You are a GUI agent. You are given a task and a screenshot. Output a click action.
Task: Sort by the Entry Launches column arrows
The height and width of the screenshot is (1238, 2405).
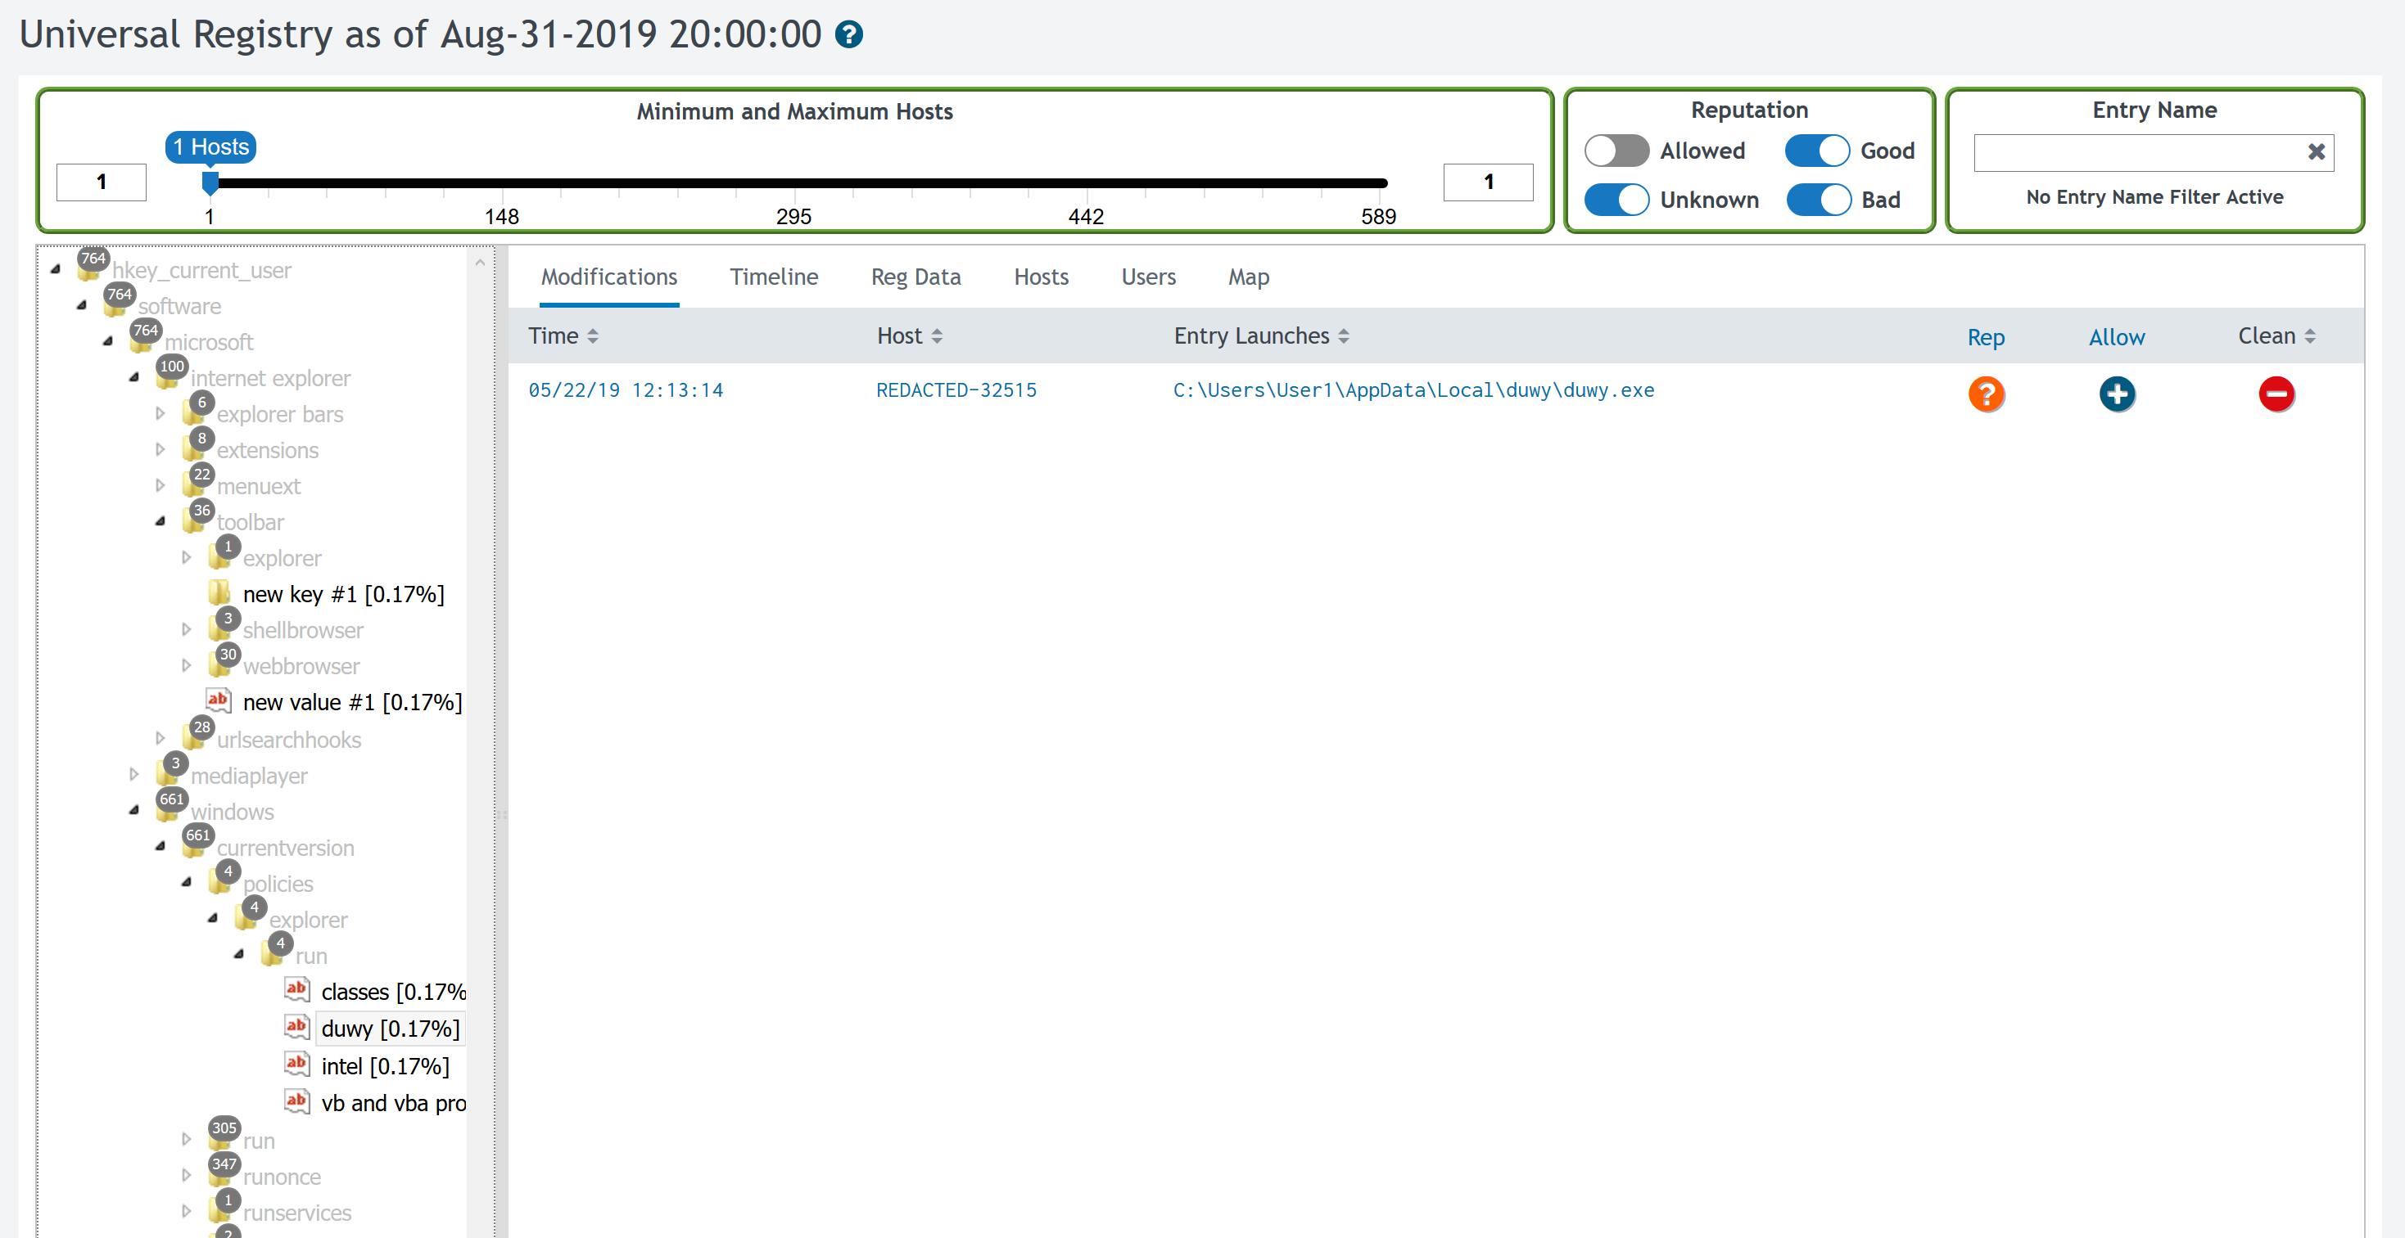point(1344,335)
